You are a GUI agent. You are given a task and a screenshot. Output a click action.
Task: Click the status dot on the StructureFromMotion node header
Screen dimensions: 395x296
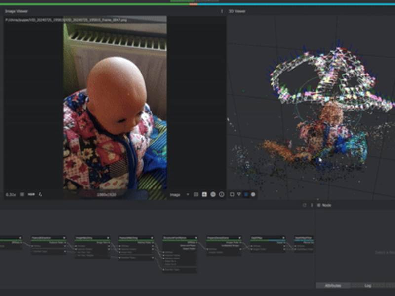click(x=196, y=238)
